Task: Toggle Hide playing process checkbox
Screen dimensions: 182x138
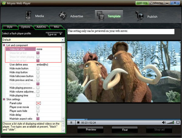Action: (x=38, y=88)
